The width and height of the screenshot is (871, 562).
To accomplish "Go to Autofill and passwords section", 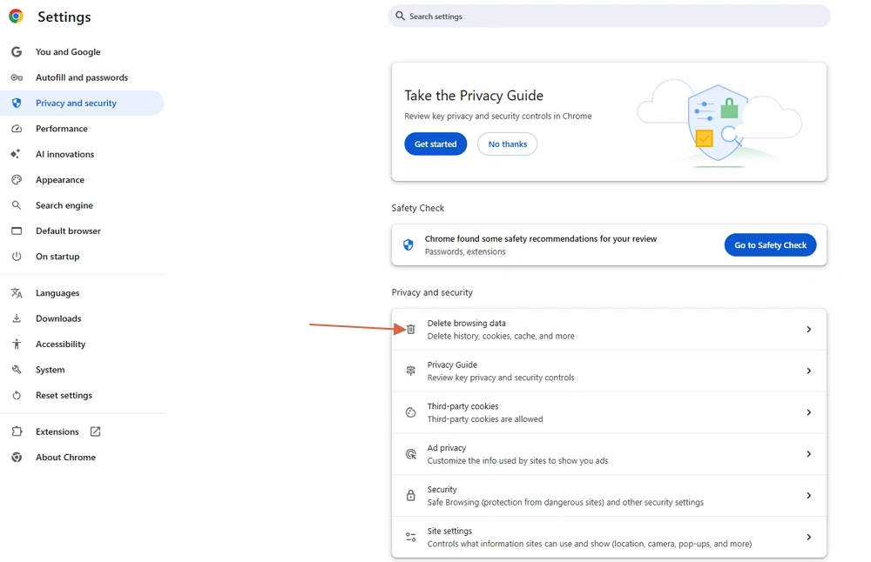I will pos(82,77).
